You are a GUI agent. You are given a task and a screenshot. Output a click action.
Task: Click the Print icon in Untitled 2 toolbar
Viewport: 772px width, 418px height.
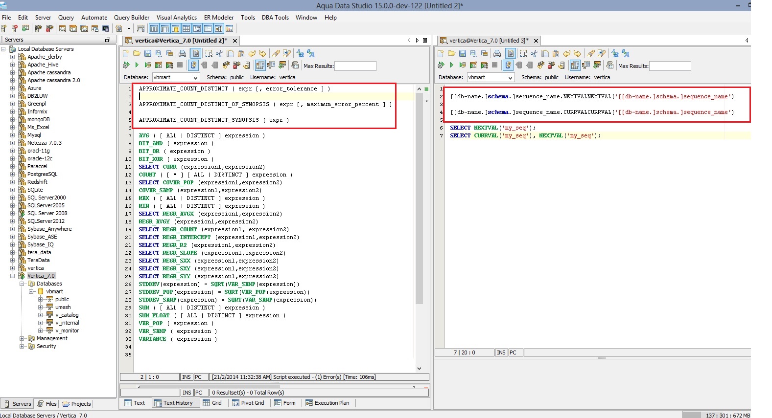point(182,54)
